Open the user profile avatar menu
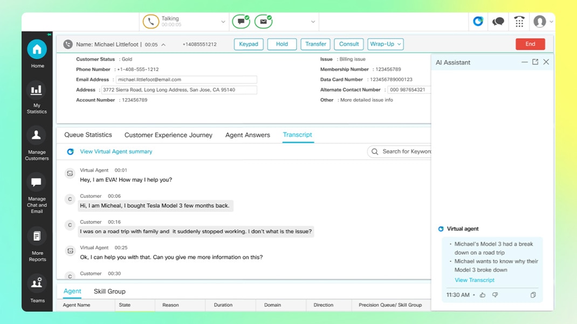Viewport: 577px width, 324px height. click(x=540, y=22)
